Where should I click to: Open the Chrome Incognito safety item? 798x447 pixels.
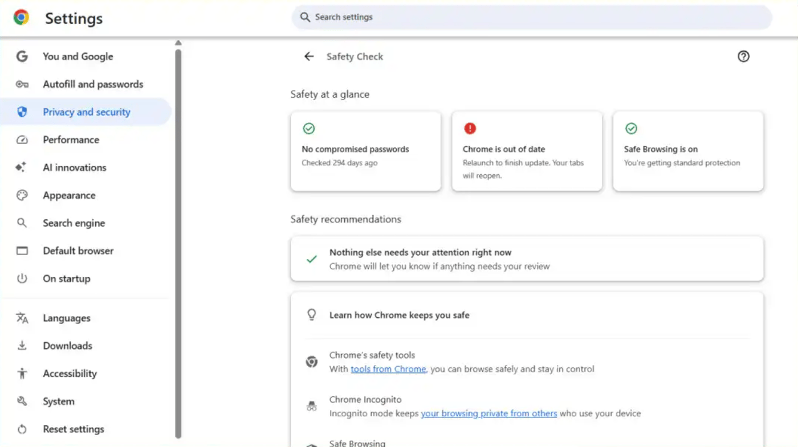point(366,399)
